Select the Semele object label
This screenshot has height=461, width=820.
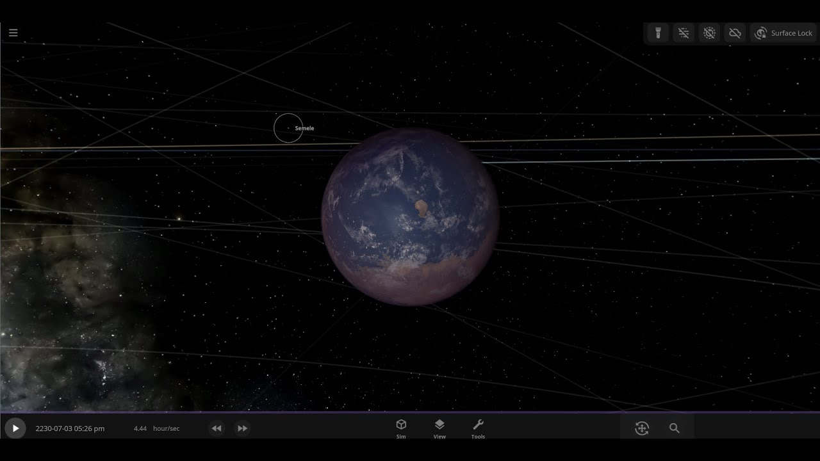point(304,128)
